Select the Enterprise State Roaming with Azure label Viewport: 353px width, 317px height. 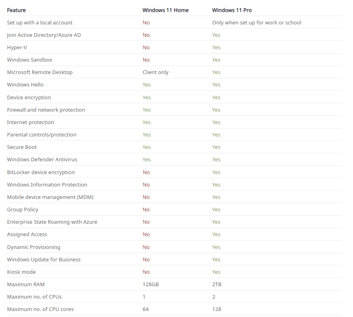[x=52, y=222]
